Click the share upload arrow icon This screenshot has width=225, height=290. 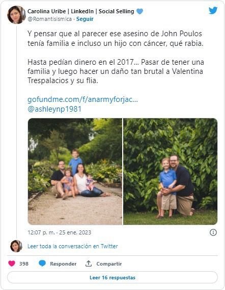coord(89,263)
